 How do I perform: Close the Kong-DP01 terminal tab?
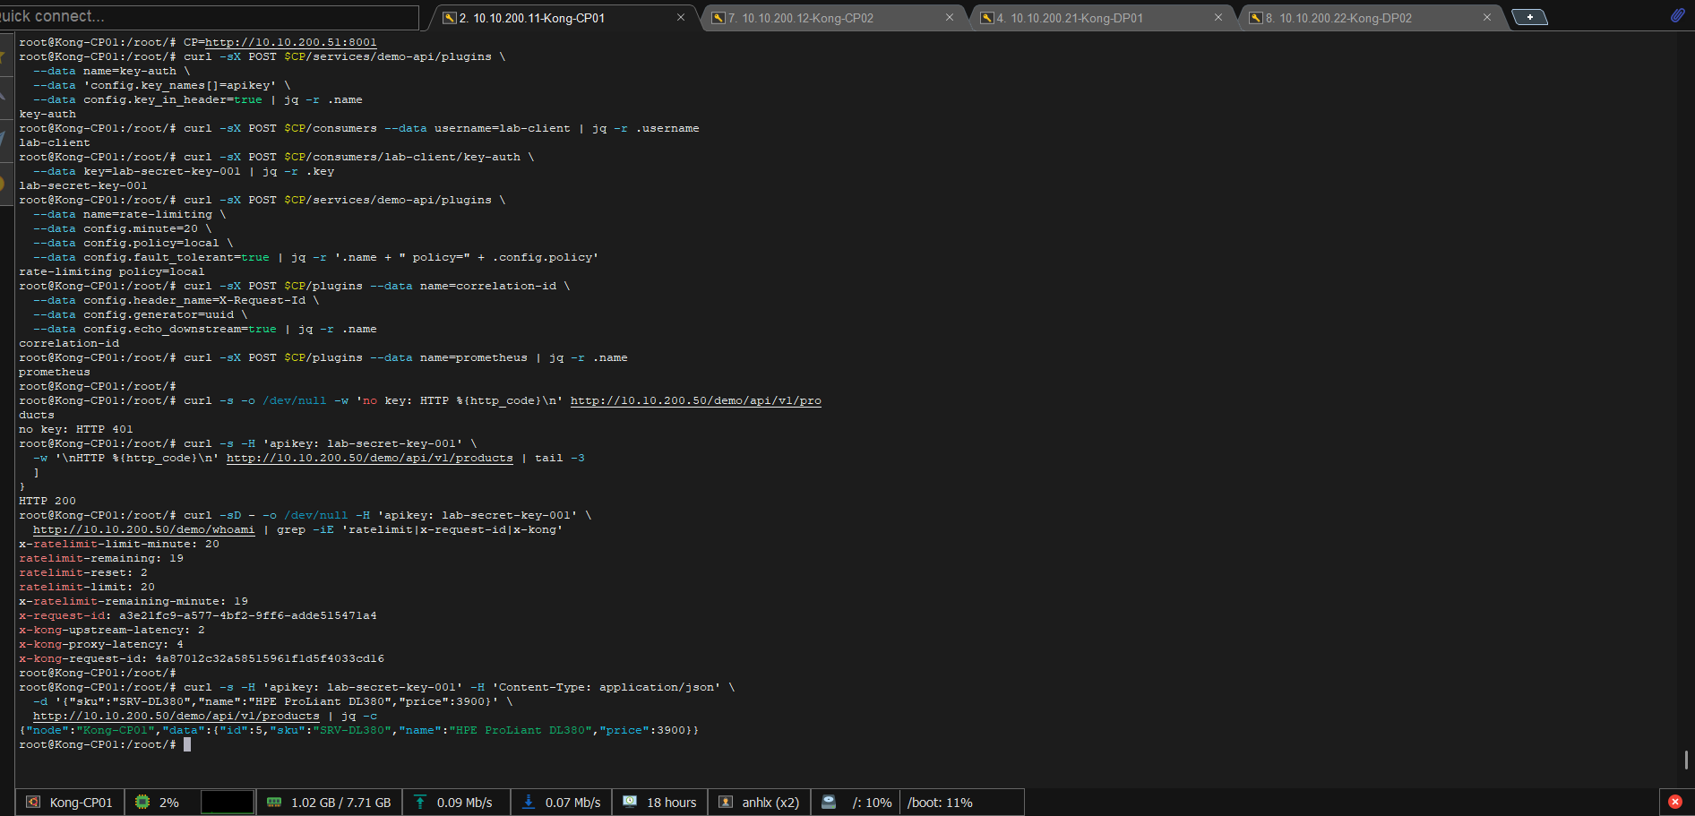click(1218, 17)
